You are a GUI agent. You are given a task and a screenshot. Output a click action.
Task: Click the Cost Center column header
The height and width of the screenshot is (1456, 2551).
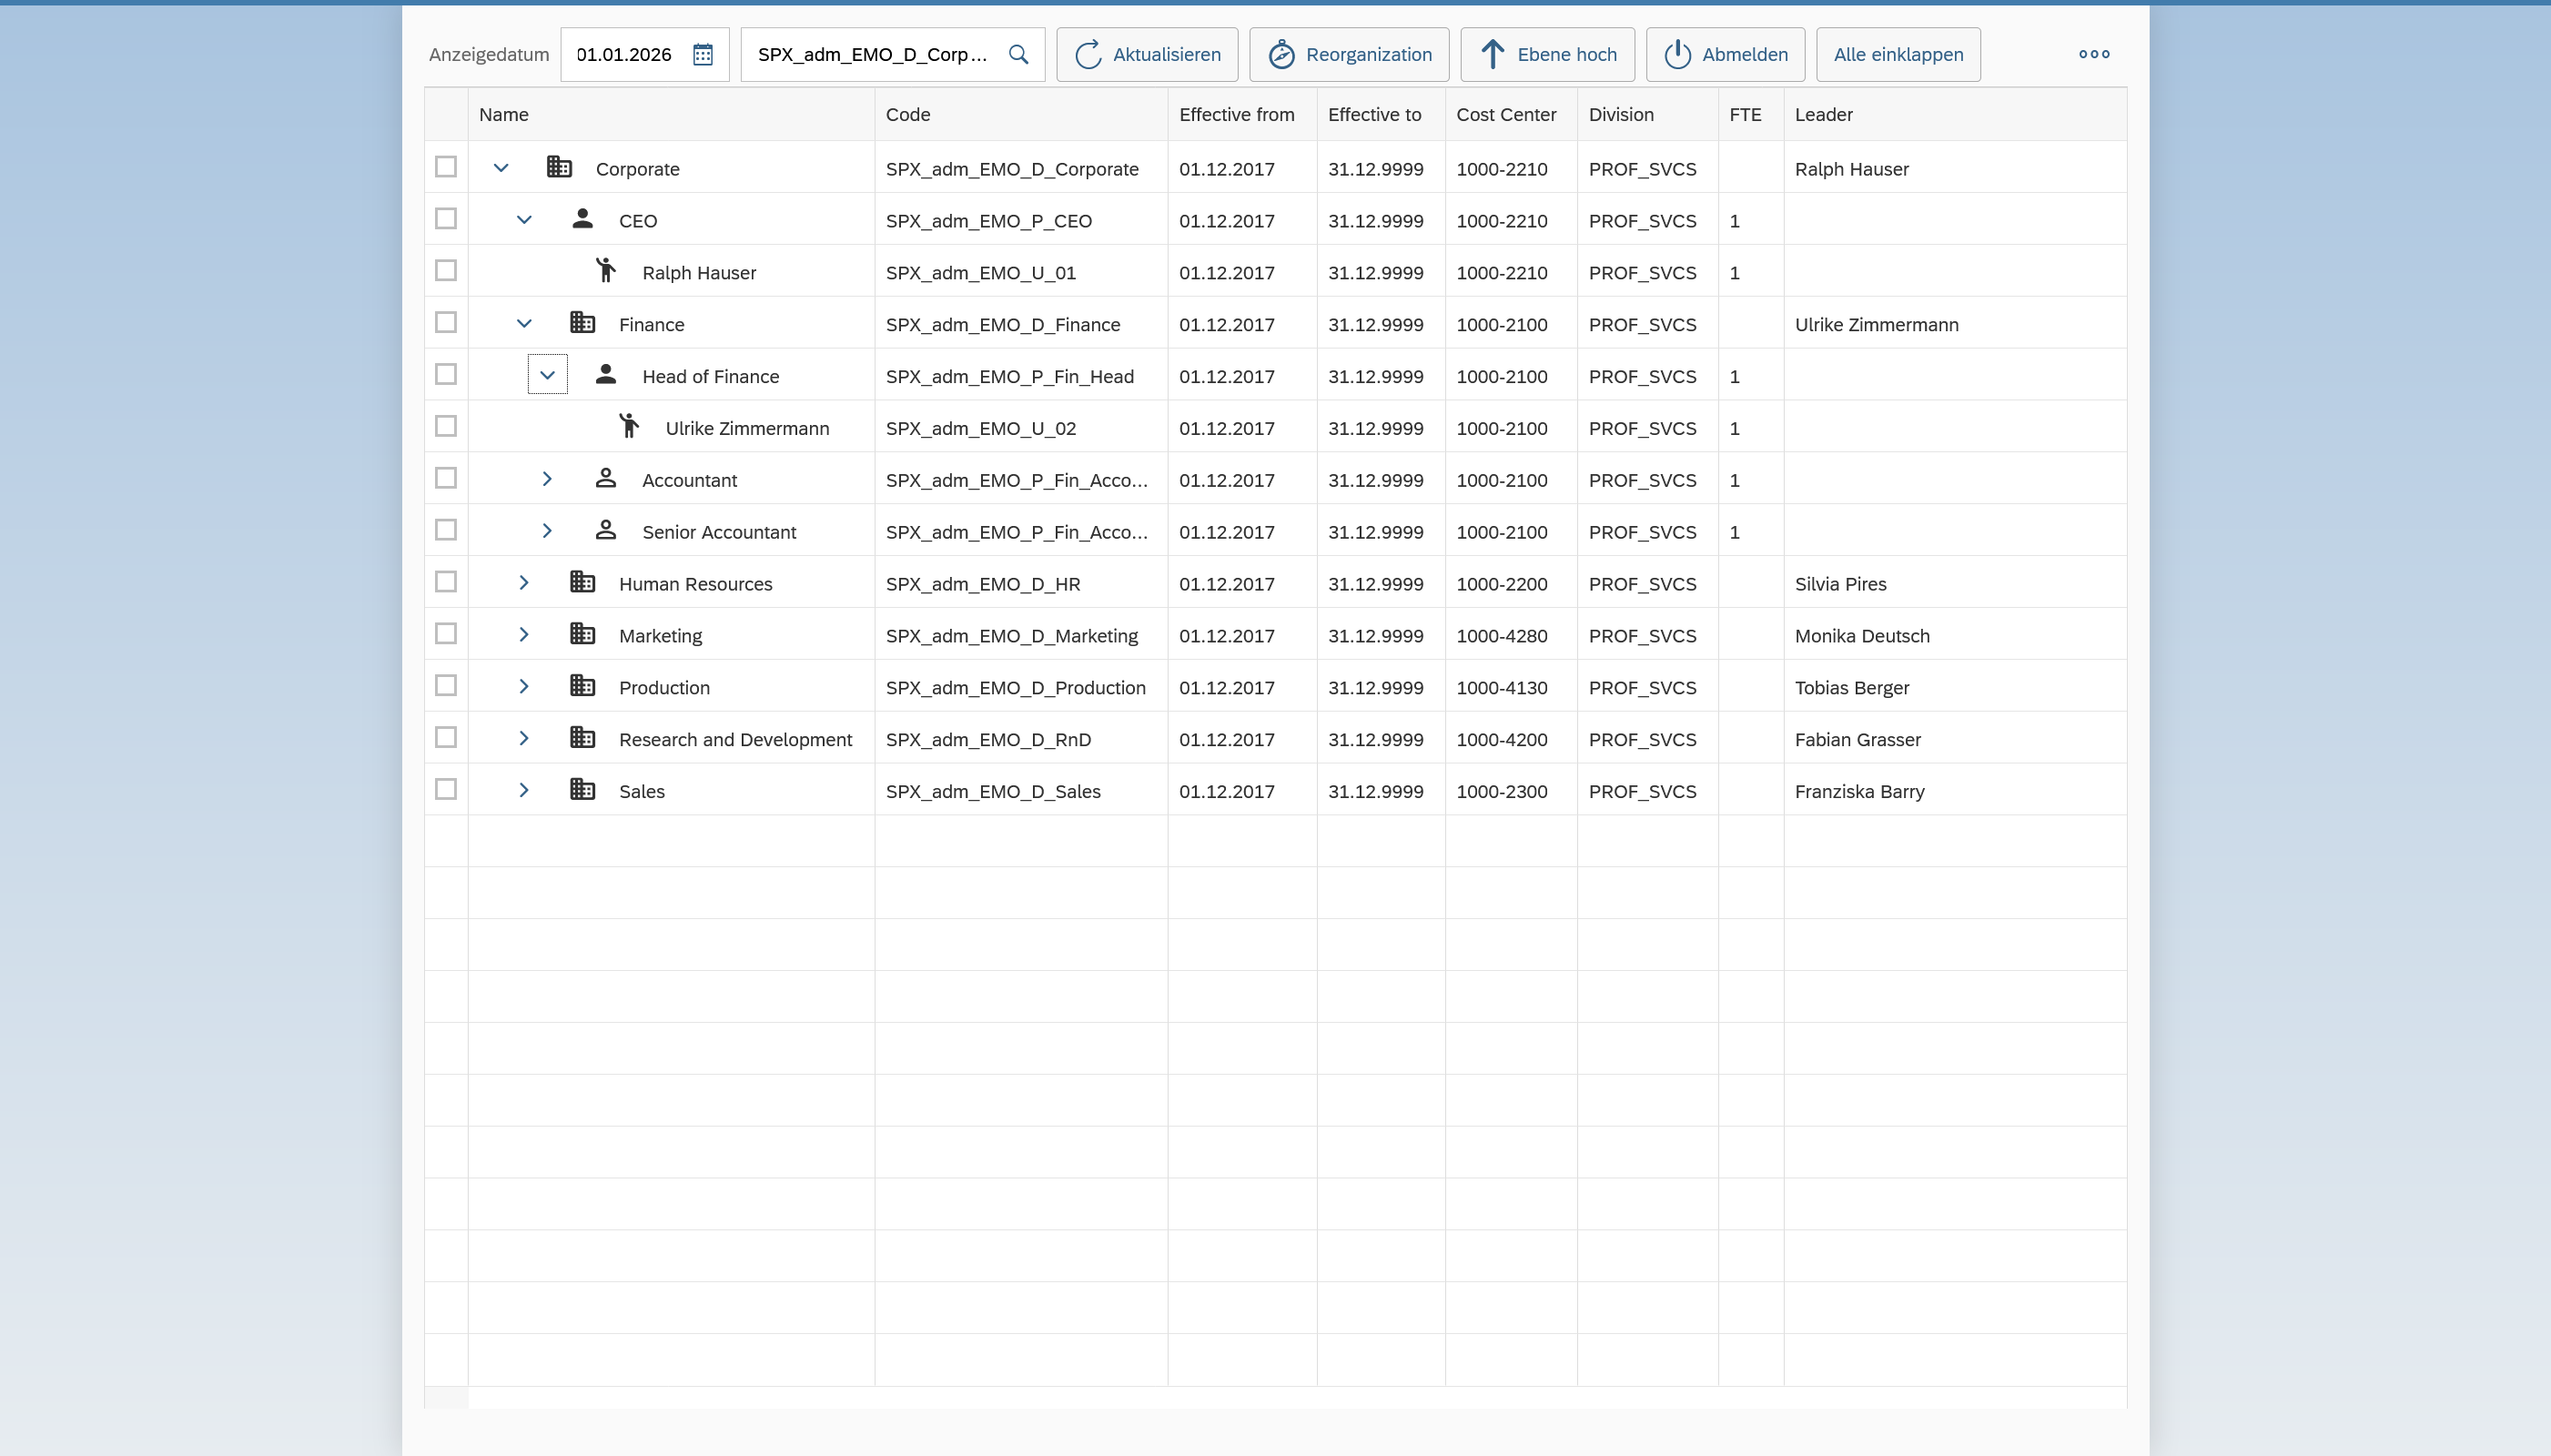tap(1505, 114)
